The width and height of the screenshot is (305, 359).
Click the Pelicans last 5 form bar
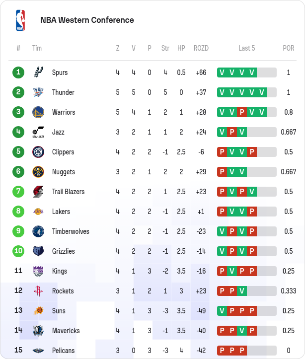click(x=246, y=351)
